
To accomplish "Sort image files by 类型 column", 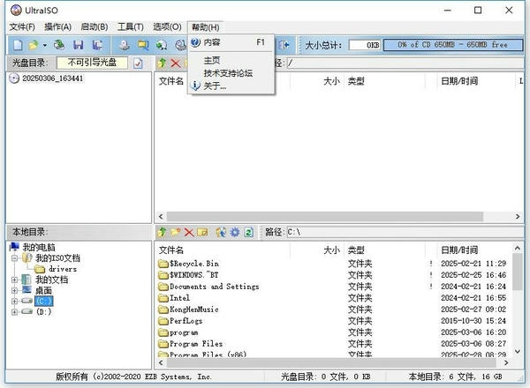I will [384, 81].
